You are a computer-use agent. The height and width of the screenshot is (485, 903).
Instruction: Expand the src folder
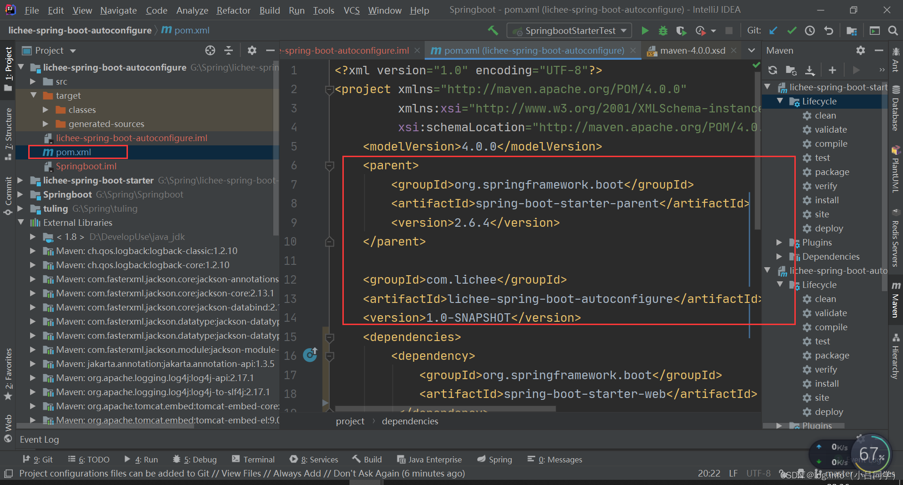coord(33,81)
